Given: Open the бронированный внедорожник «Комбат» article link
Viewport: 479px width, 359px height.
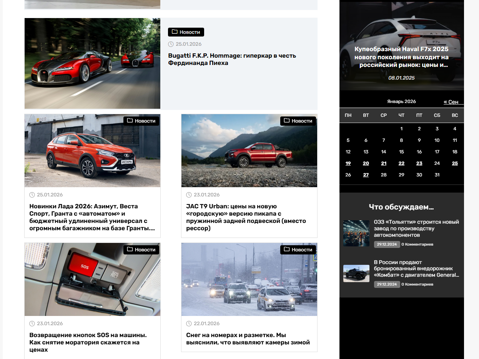Looking at the screenshot, I should [416, 269].
